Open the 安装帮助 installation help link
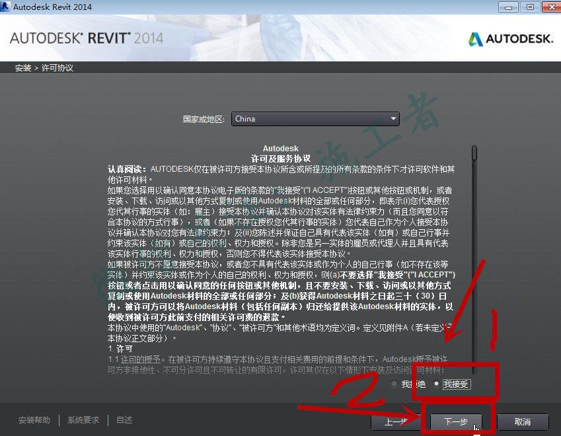This screenshot has width=561, height=436. [x=34, y=420]
